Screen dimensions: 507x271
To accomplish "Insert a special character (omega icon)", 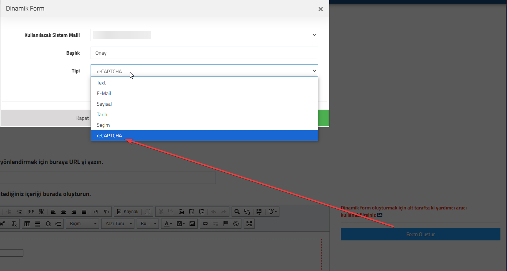I will (48, 224).
